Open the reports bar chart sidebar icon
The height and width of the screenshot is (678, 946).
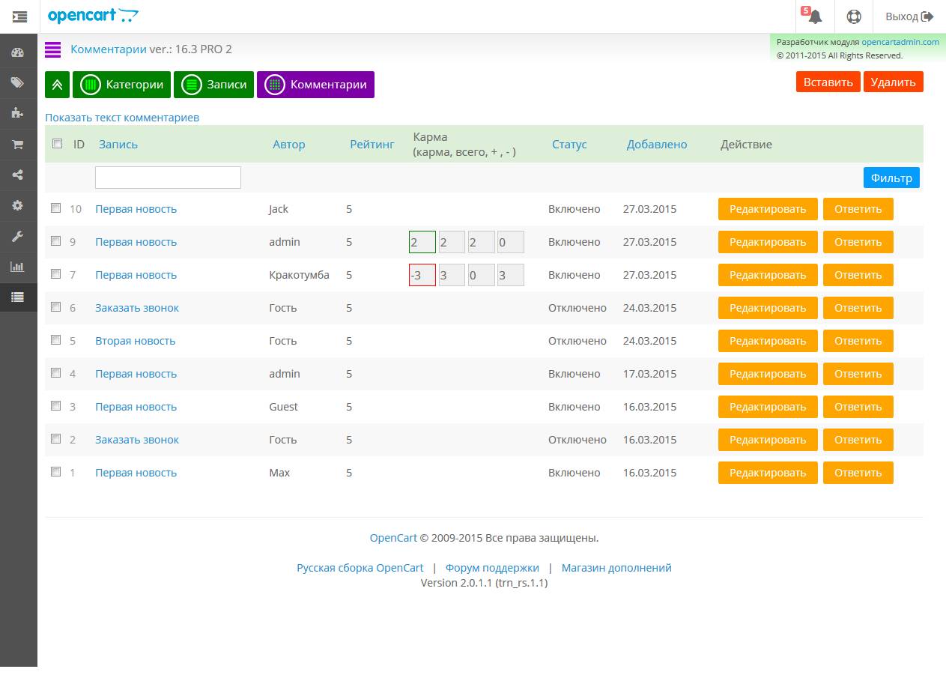click(18, 267)
